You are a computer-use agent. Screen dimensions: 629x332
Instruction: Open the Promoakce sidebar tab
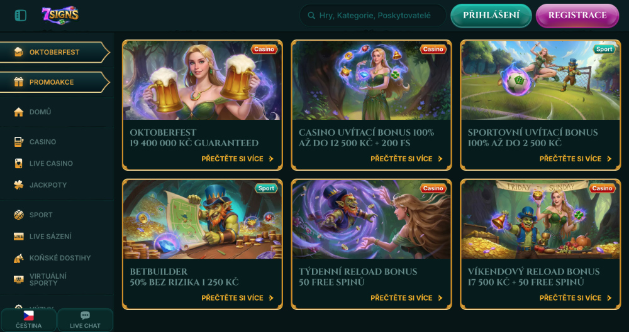55,82
